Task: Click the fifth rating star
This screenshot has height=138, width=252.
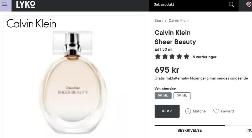Action: (x=186, y=57)
